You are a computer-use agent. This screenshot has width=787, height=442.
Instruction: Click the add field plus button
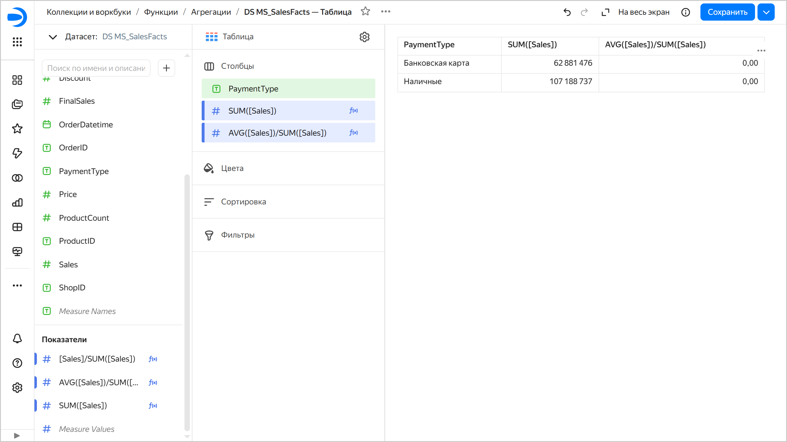point(166,68)
